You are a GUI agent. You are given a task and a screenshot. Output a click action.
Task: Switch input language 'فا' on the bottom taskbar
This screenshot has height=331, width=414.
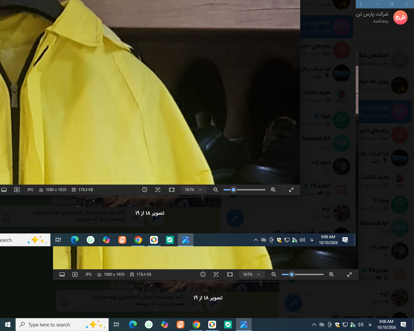370,325
